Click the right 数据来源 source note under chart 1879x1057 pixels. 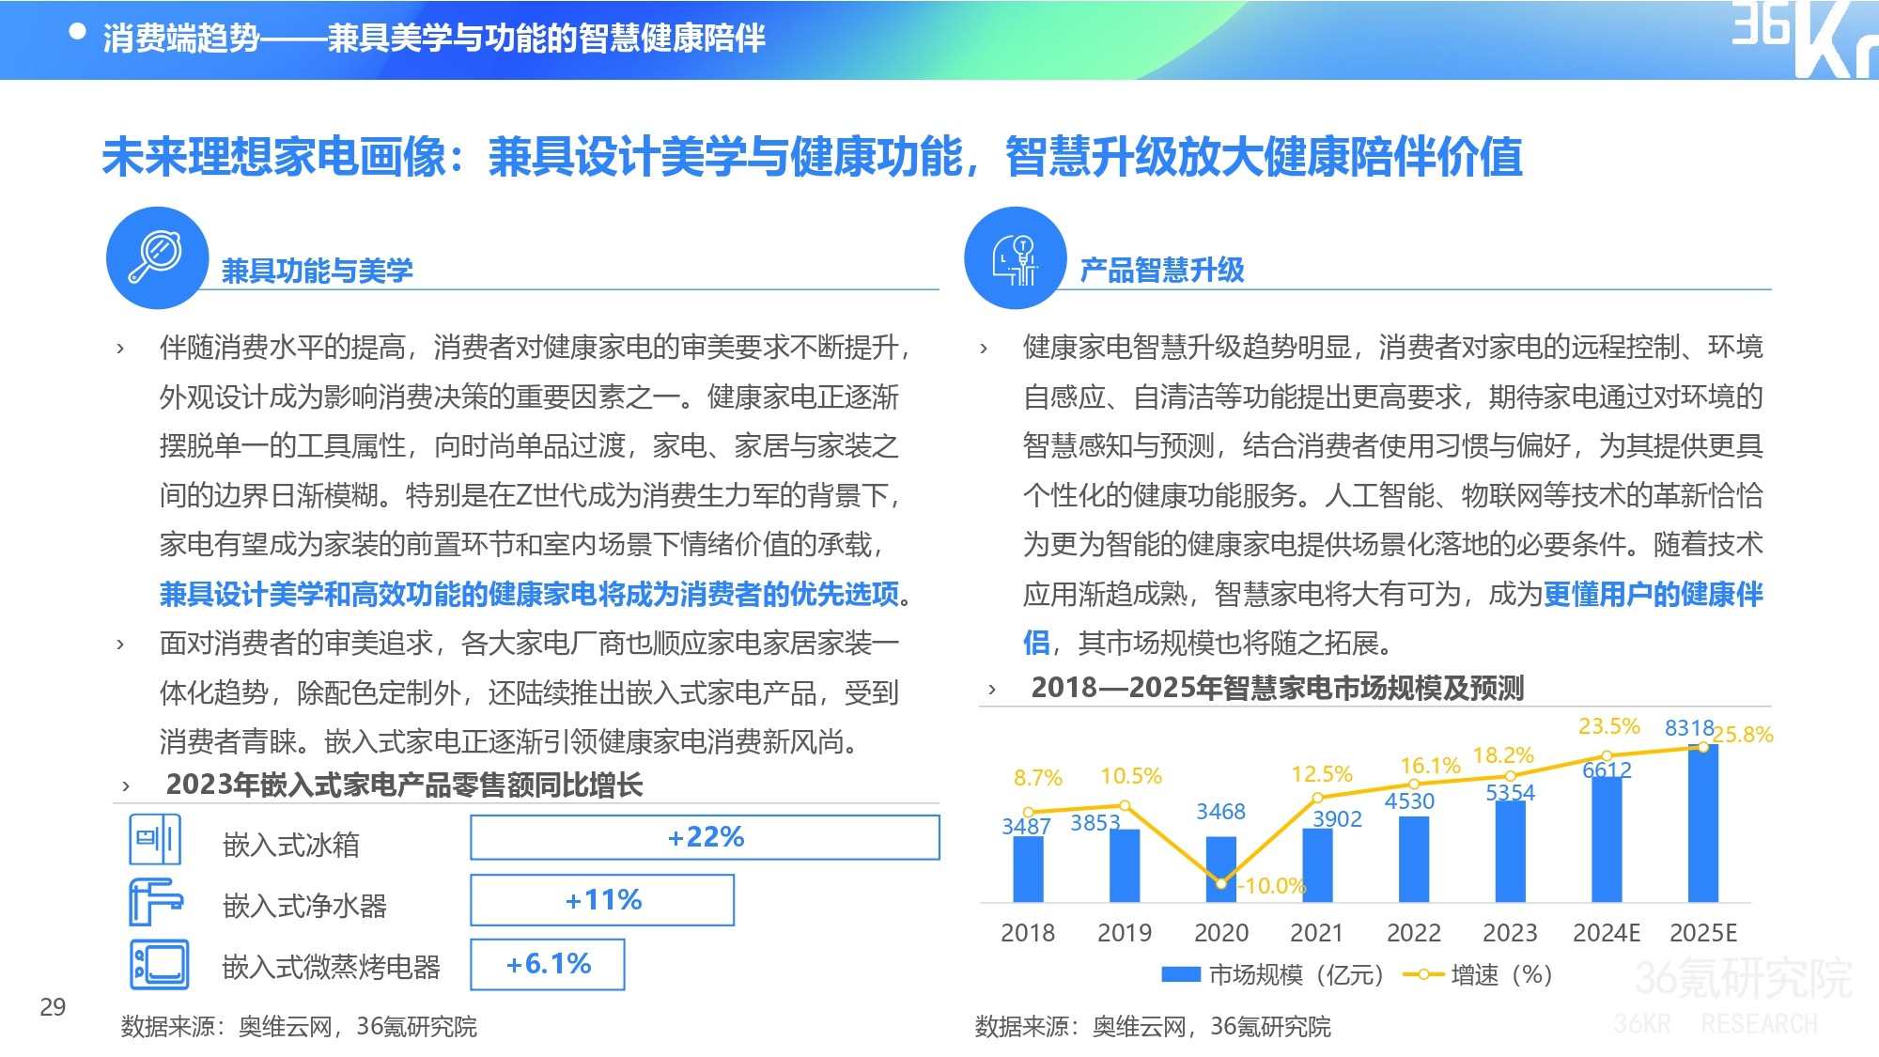[x=1153, y=1027]
